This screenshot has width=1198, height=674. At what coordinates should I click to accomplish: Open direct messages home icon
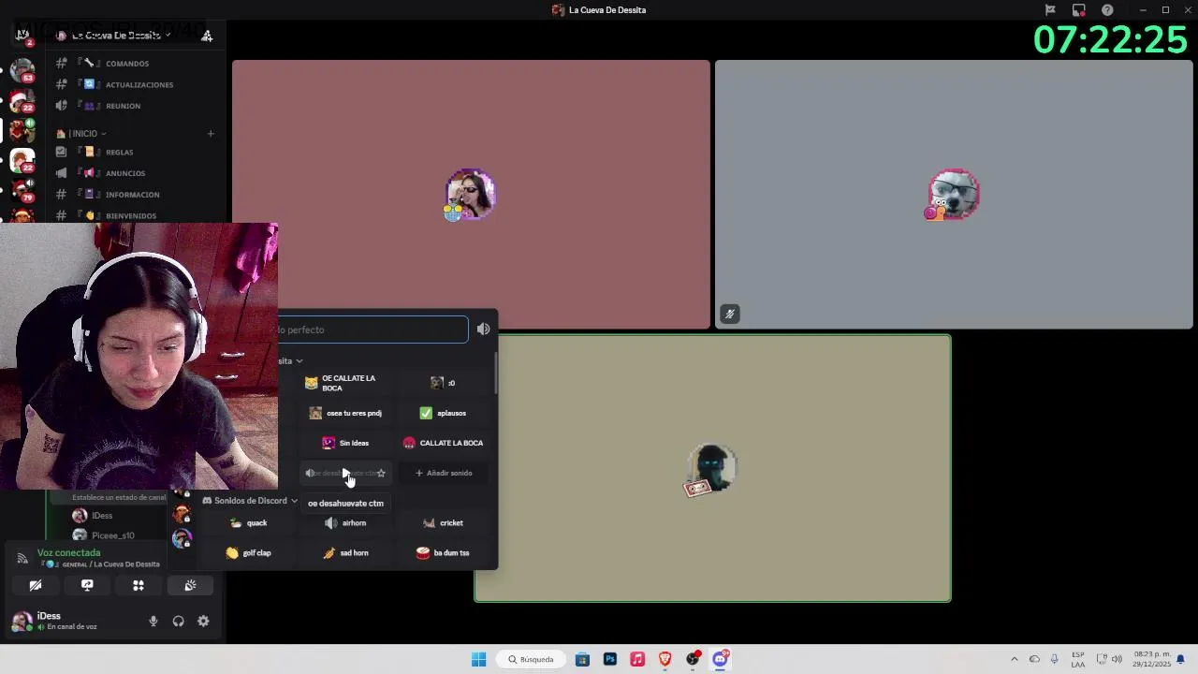(22, 36)
